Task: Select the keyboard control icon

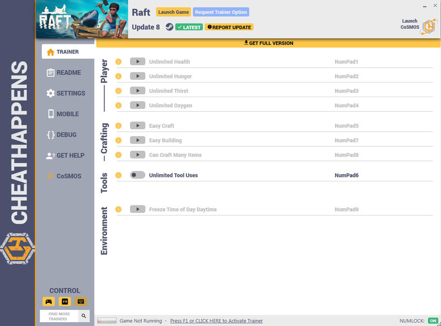Action: [81, 301]
